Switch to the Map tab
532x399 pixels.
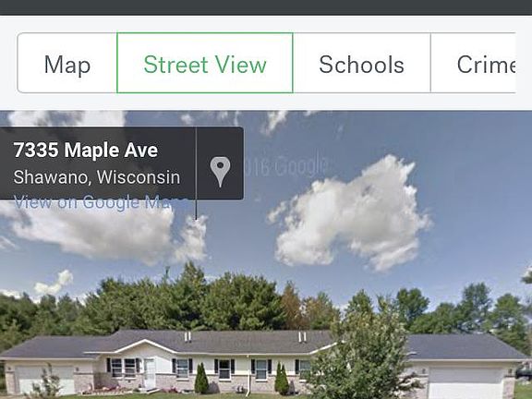pos(67,64)
